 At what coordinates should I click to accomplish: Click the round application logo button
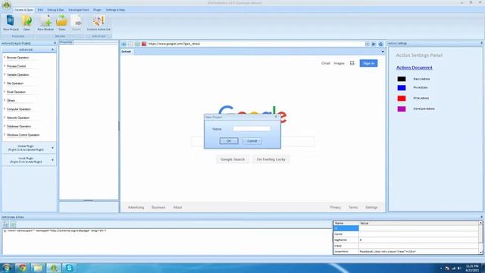coord(6,5)
